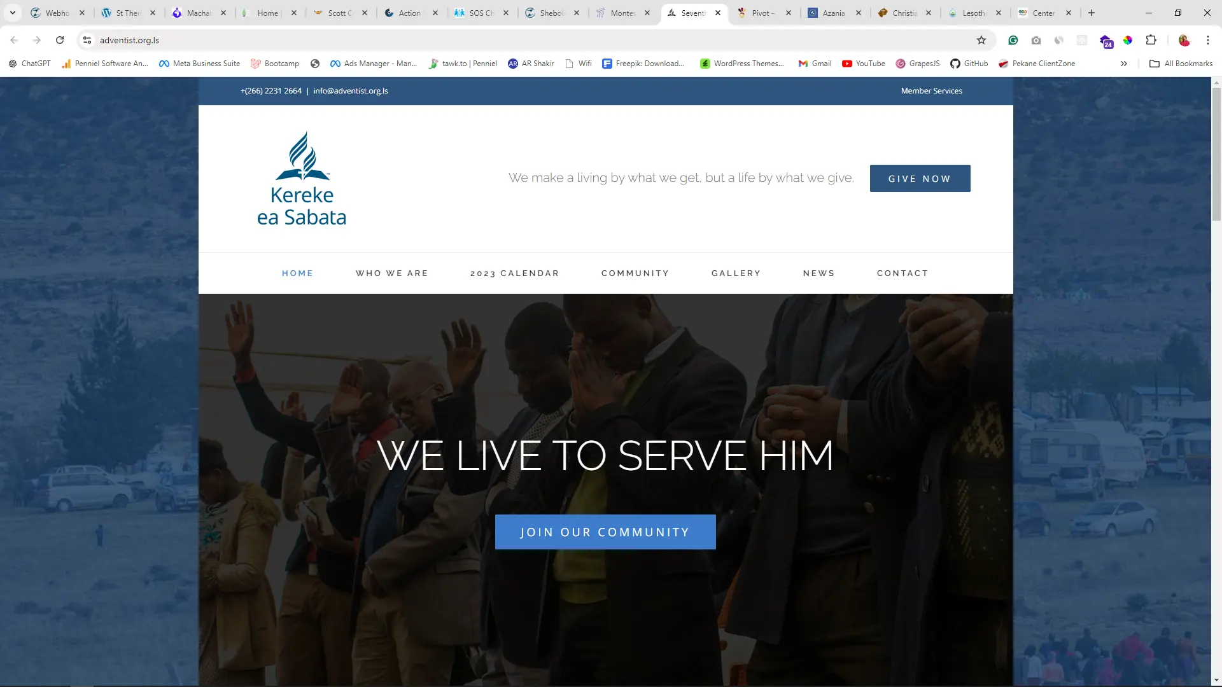Open the 2023 CALENDAR menu item
The image size is (1222, 687).
pyautogui.click(x=514, y=274)
